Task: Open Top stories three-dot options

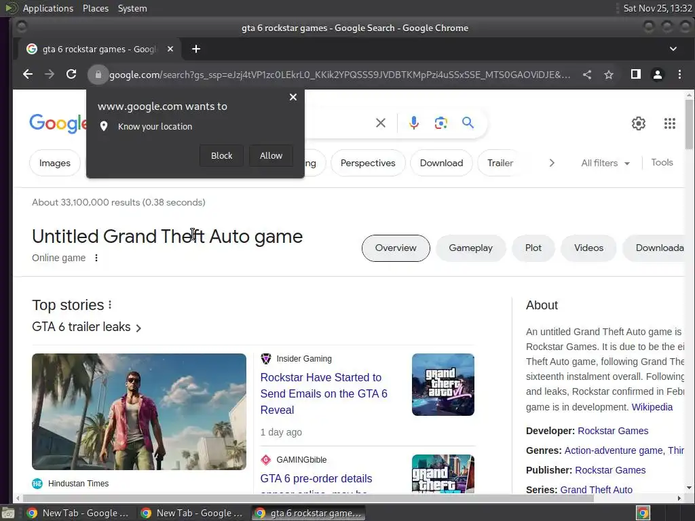Action: (110, 305)
